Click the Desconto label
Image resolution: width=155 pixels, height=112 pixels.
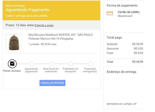(x=113, y=48)
